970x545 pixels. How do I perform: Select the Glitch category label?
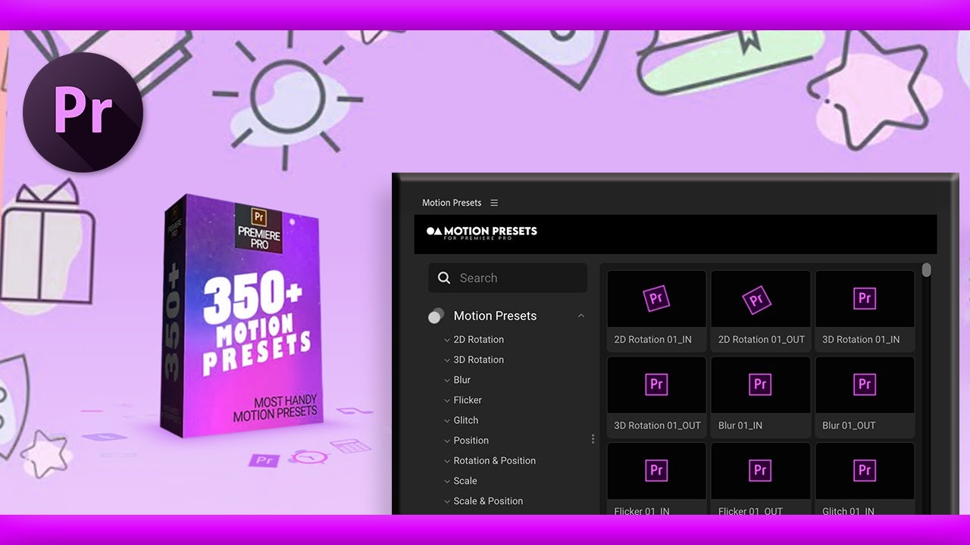[466, 420]
